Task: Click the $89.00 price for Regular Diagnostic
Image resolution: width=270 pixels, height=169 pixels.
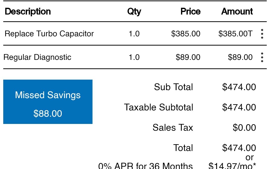Action: [x=188, y=57]
